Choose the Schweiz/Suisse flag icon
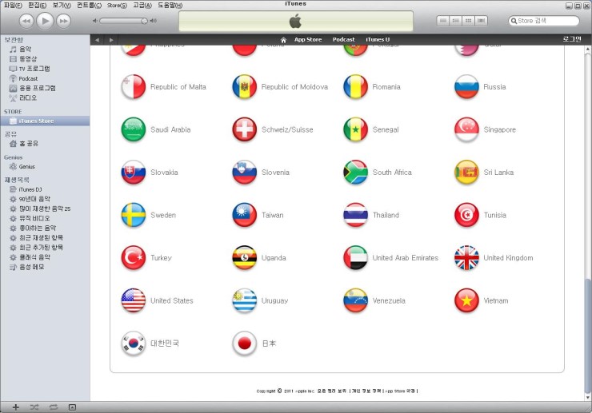This screenshot has height=413, width=592. pos(244,129)
